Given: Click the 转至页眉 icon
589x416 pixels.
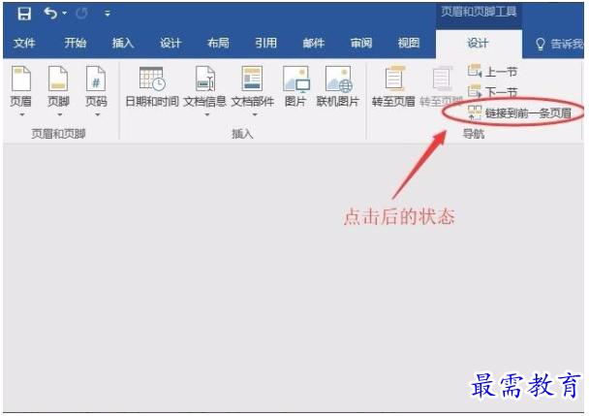Looking at the screenshot, I should [x=394, y=78].
